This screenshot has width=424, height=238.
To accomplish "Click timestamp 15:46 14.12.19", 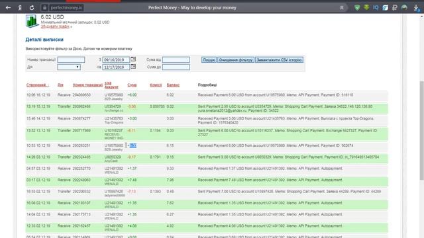I will pyautogui.click(x=38, y=118).
